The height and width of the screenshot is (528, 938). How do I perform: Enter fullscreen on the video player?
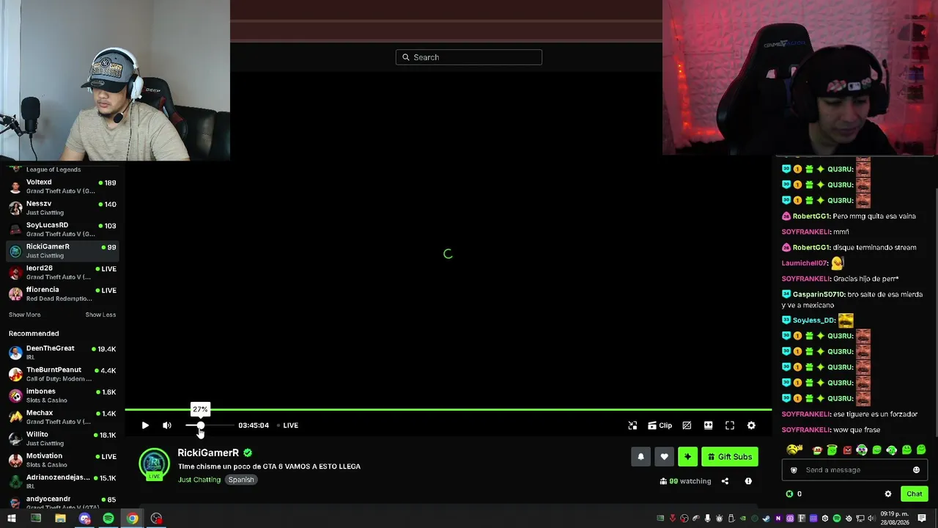tap(730, 425)
